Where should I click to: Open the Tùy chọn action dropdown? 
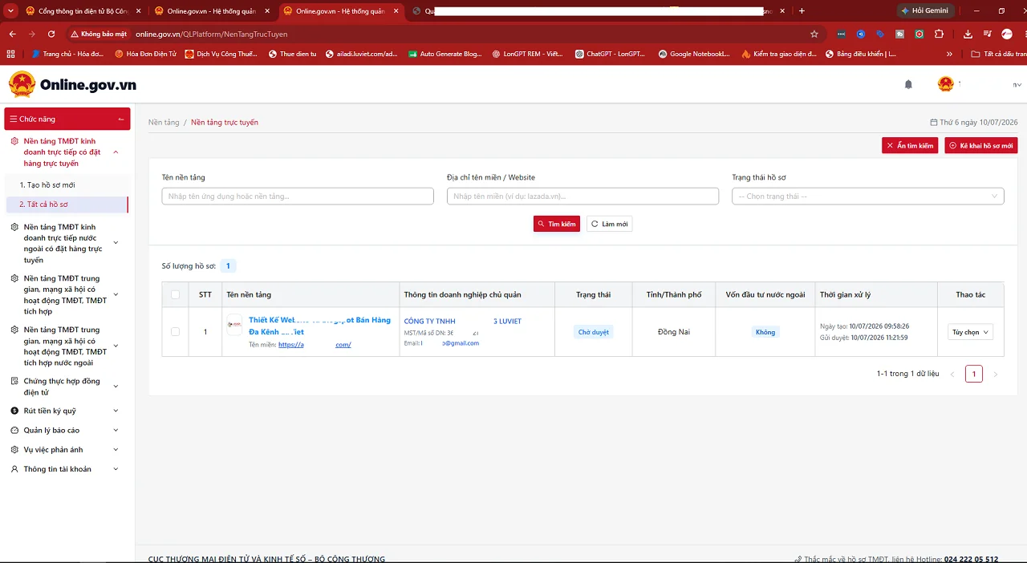click(x=971, y=332)
